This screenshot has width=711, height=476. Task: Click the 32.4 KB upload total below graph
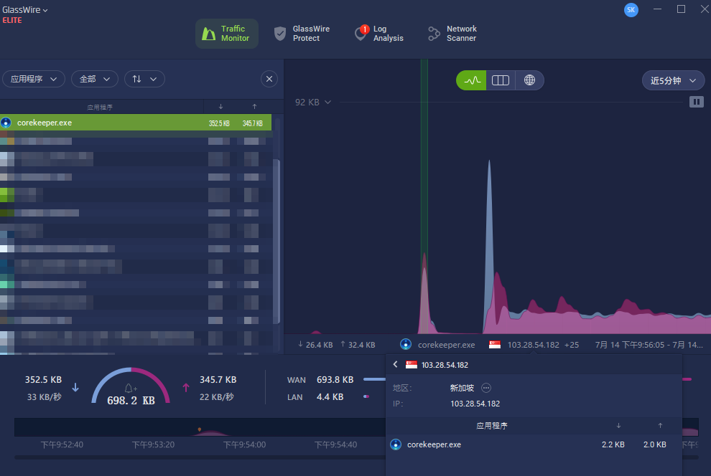[358, 345]
